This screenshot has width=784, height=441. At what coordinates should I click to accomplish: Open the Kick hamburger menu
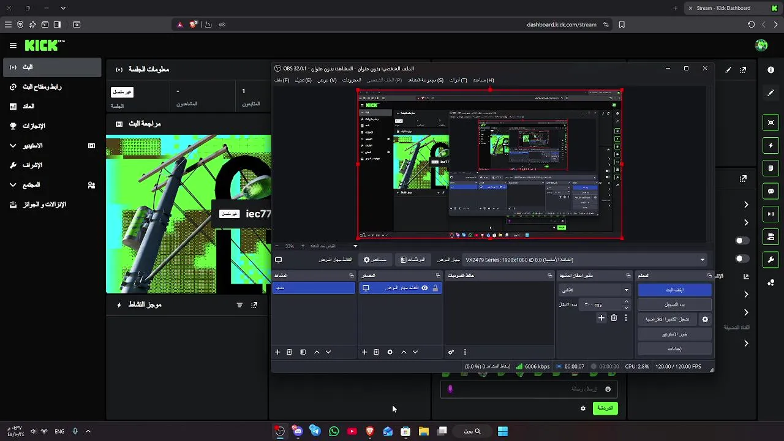pyautogui.click(x=13, y=45)
